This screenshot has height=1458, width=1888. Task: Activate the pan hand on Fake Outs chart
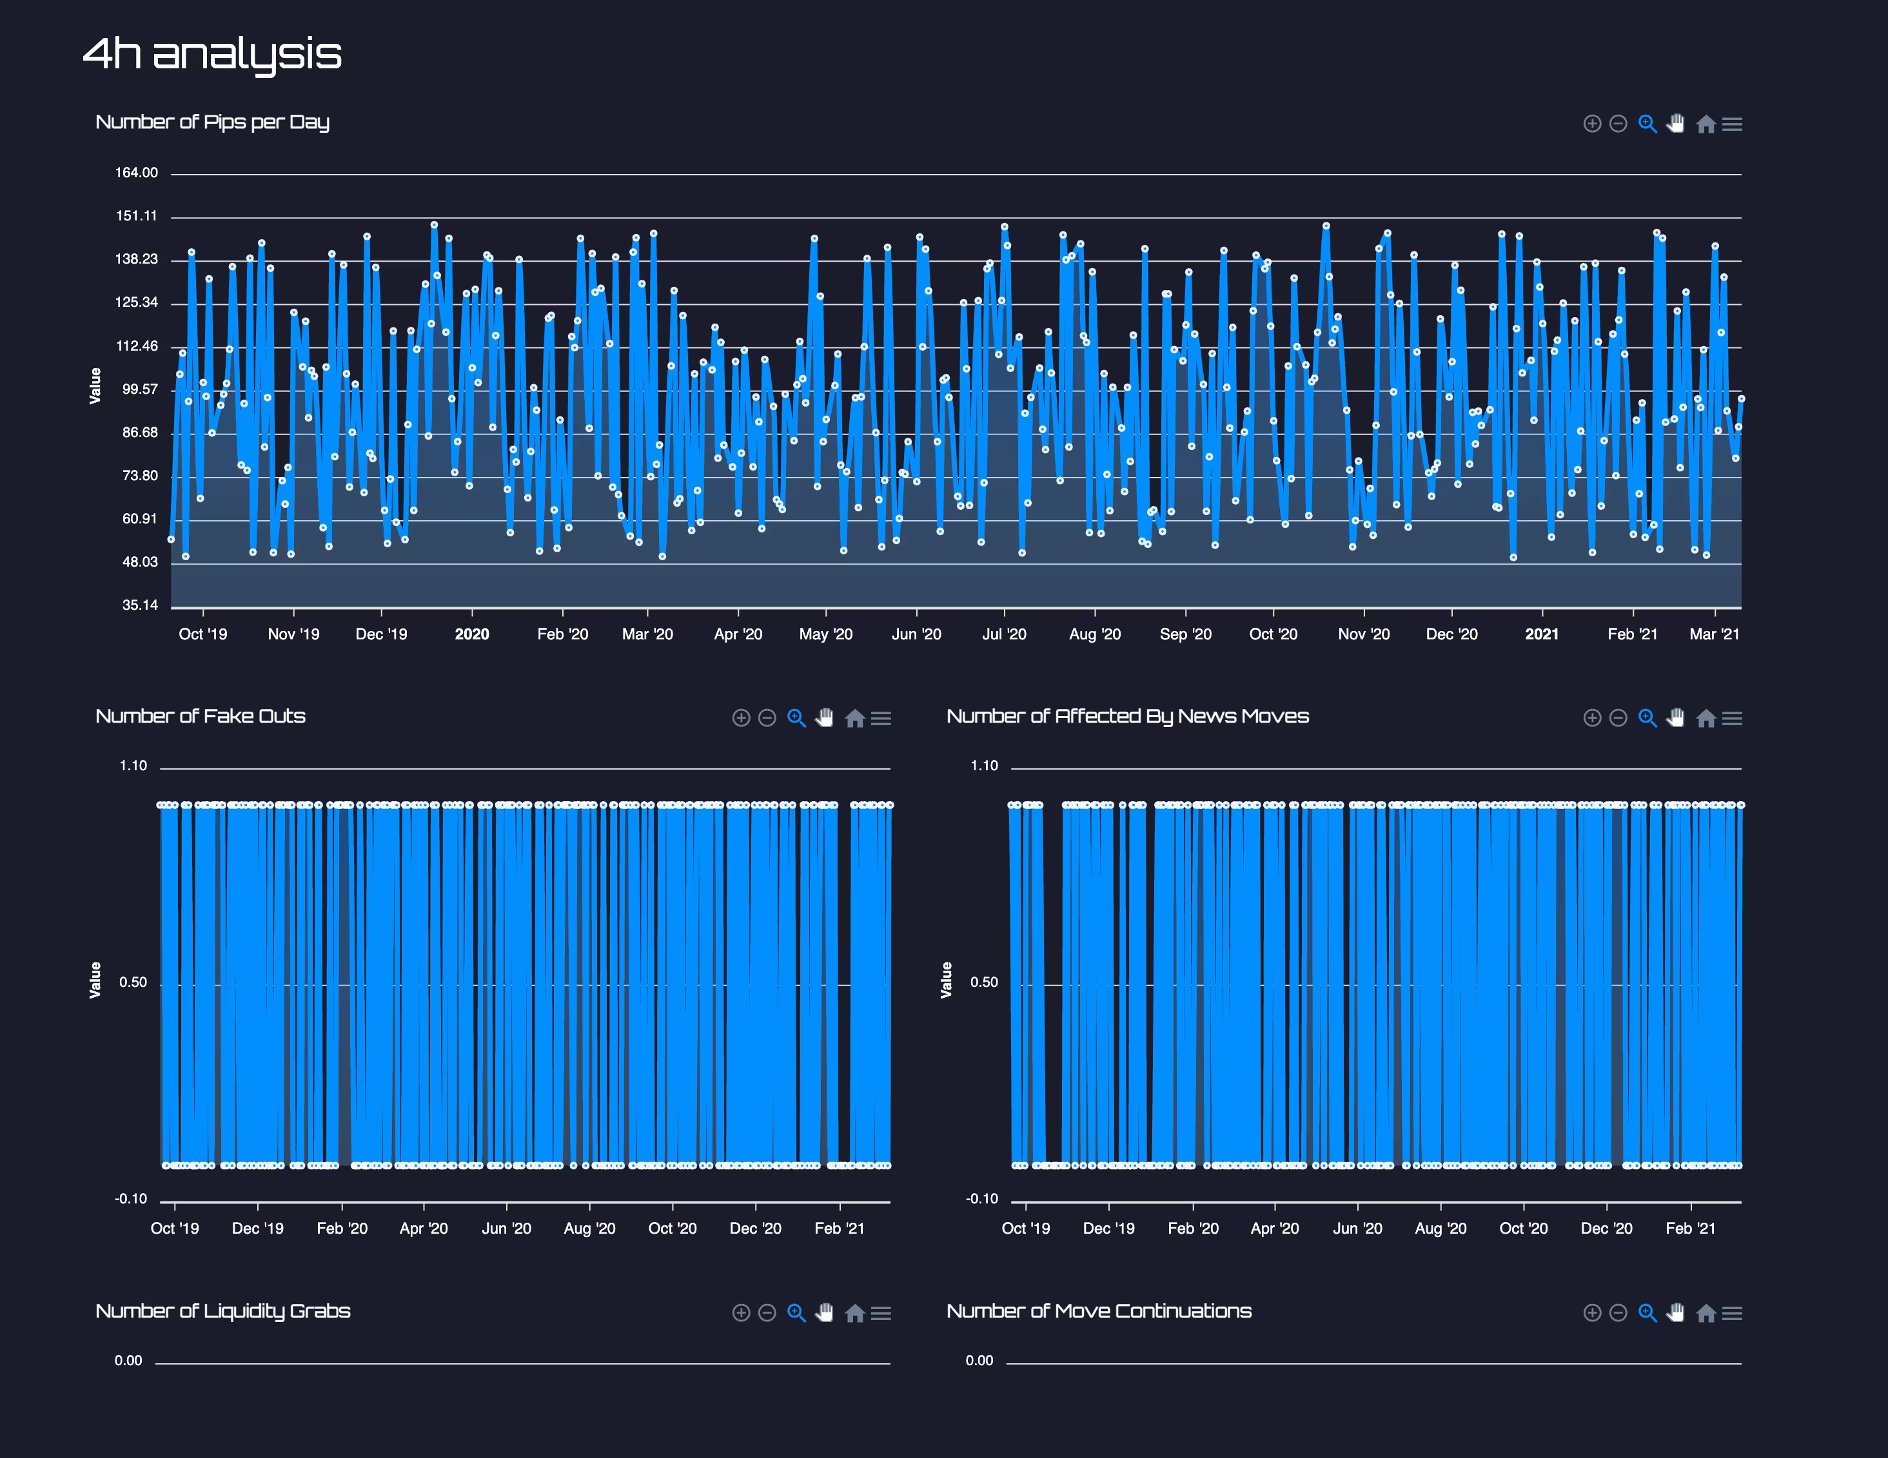pyautogui.click(x=825, y=717)
